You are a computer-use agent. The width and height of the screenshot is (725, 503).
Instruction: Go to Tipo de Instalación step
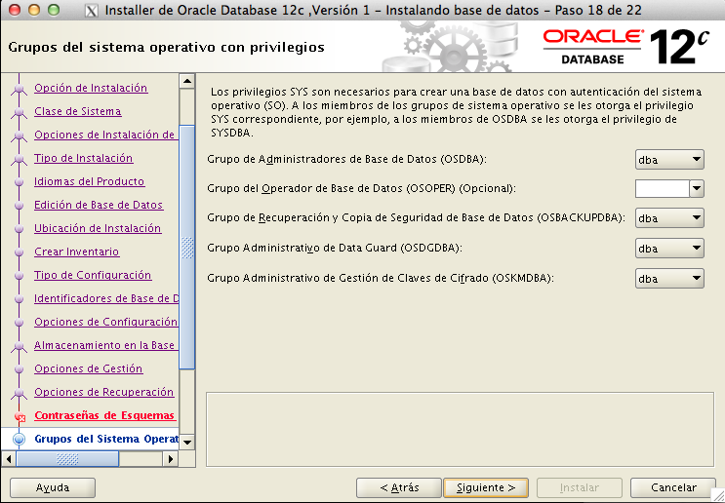click(84, 158)
